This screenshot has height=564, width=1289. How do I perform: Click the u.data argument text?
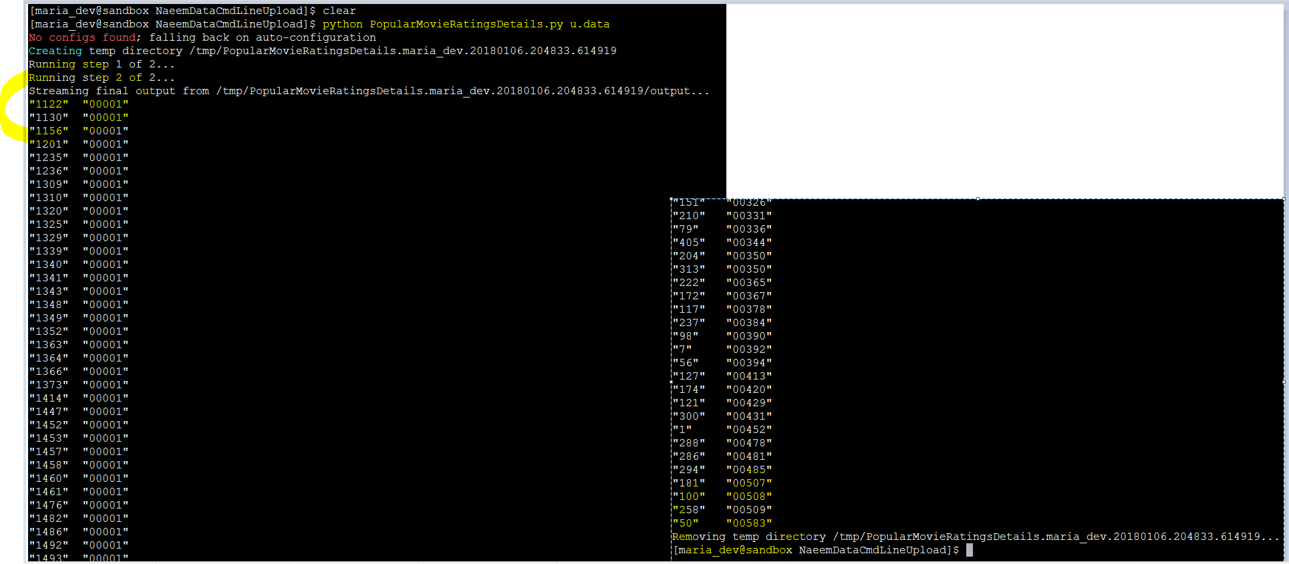pyautogui.click(x=589, y=24)
